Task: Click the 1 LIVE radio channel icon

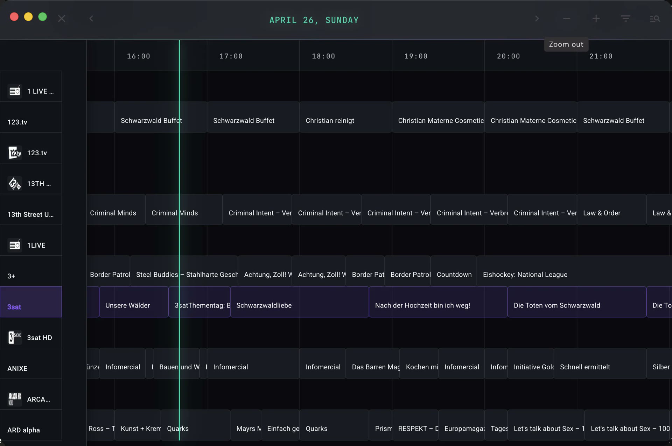Action: coord(15,91)
